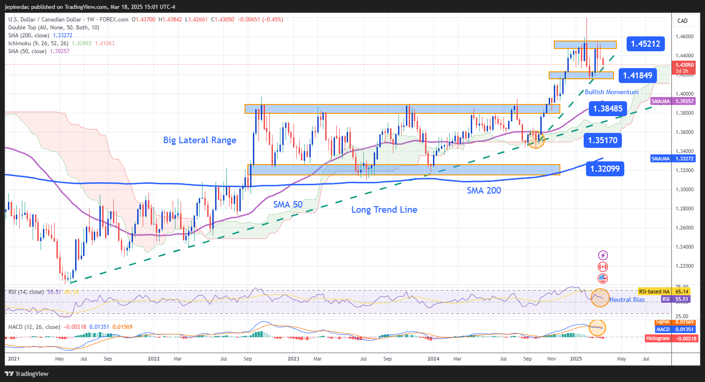Image resolution: width=705 pixels, height=382 pixels.
Task: Select the 'SMA 200' chart annotation
Action: coord(484,190)
